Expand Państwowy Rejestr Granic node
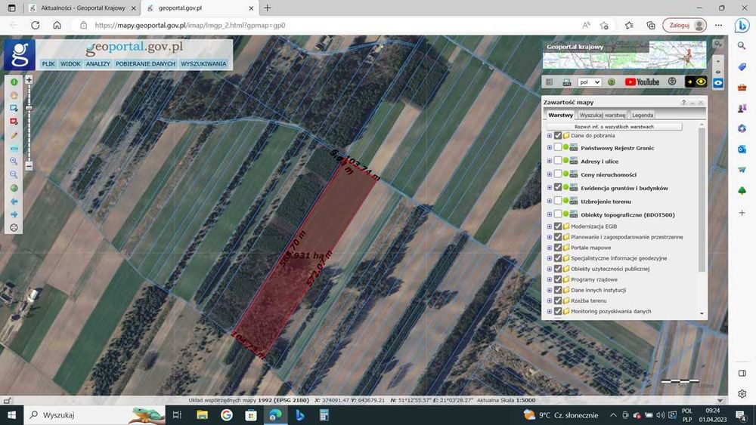 pos(549,148)
